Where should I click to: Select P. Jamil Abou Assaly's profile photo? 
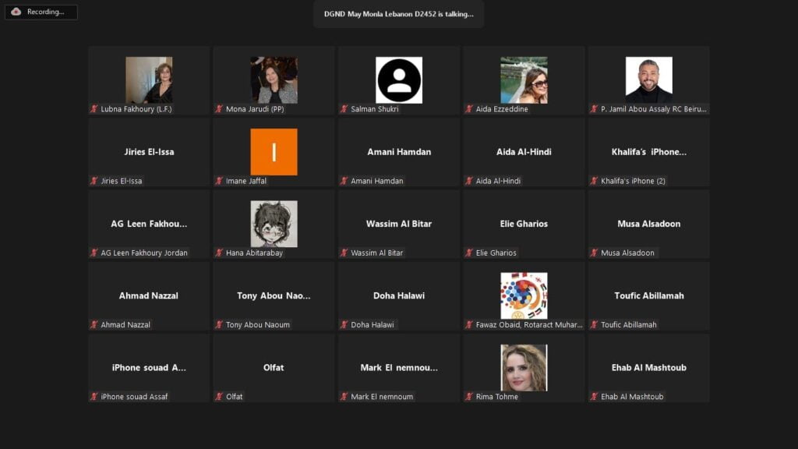point(649,80)
